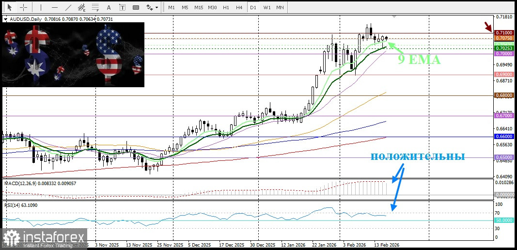
Task: Toggle the active D1 timeframe button
Action: pyautogui.click(x=253, y=7)
